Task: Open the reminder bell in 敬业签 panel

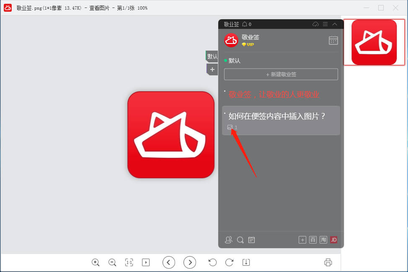Action: coord(245,24)
